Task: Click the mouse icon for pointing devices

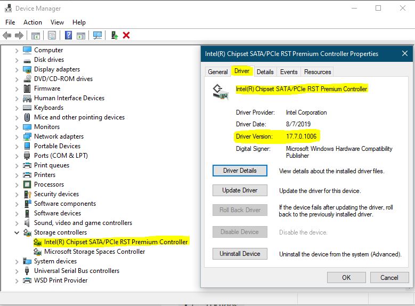Action: (x=27, y=117)
